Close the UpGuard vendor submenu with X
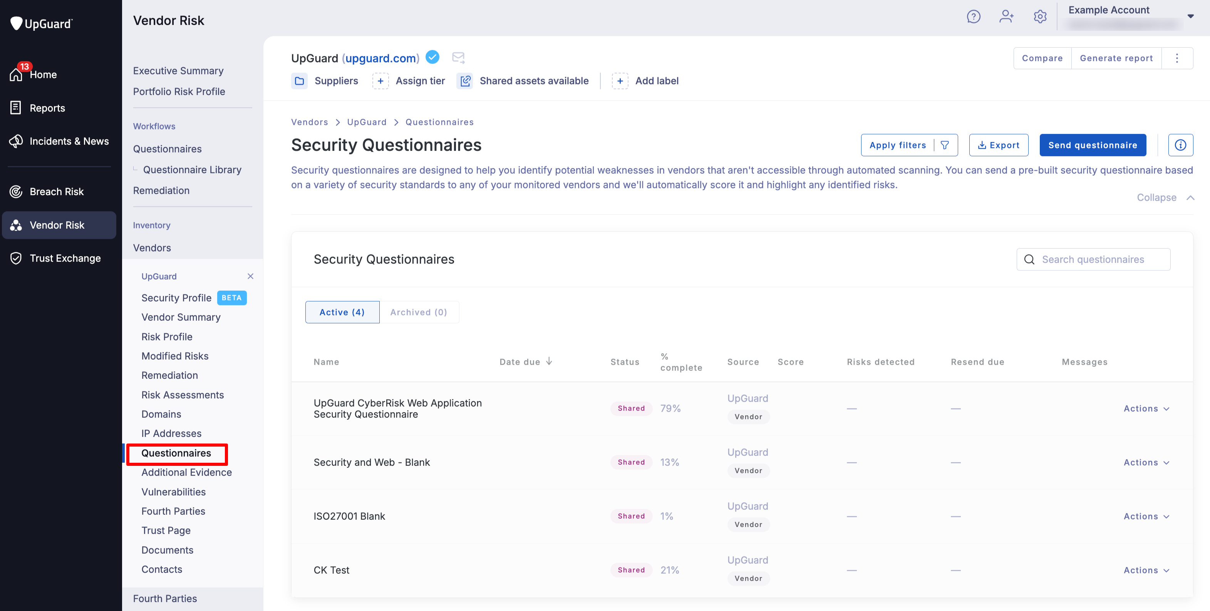This screenshot has height=611, width=1210. (250, 276)
